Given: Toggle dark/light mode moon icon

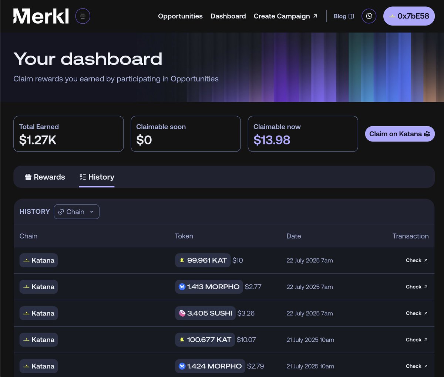Looking at the screenshot, I should click(369, 16).
